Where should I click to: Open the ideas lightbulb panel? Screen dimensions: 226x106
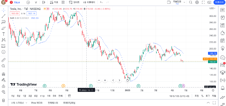point(223,48)
